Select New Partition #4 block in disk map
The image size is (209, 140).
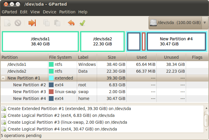pos(176,42)
